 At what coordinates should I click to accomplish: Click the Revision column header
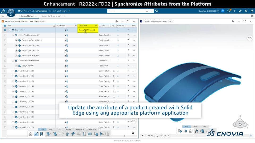pyautogui.click(x=121, y=26)
